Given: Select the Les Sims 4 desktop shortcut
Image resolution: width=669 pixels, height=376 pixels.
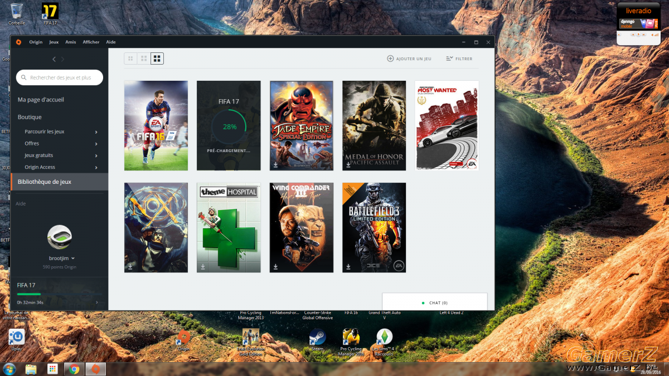Looking at the screenshot, I should pos(384,342).
